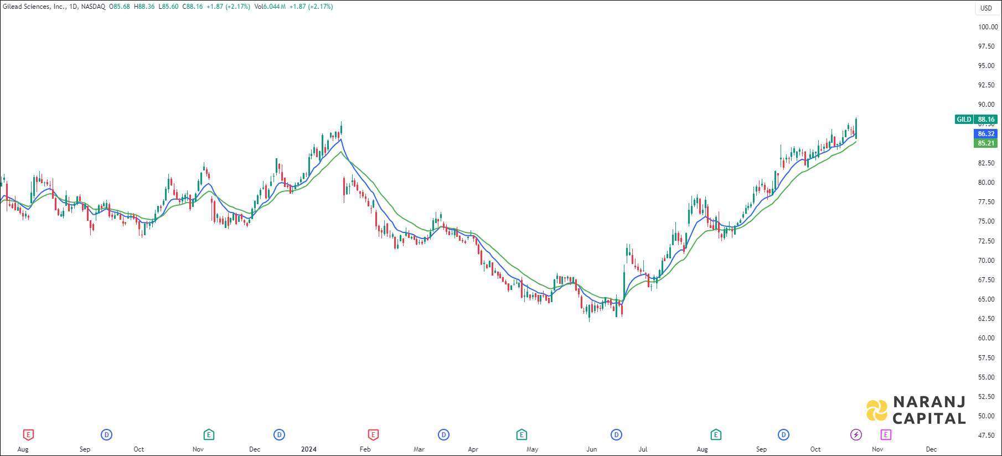This screenshot has width=1002, height=456.
Task: Click the GILD symbol price label
Action: 964,120
